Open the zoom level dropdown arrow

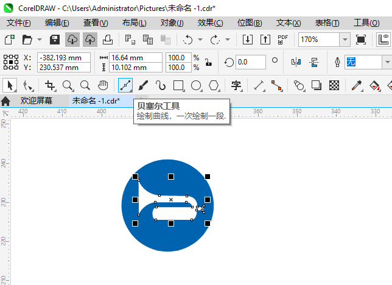tap(345, 40)
